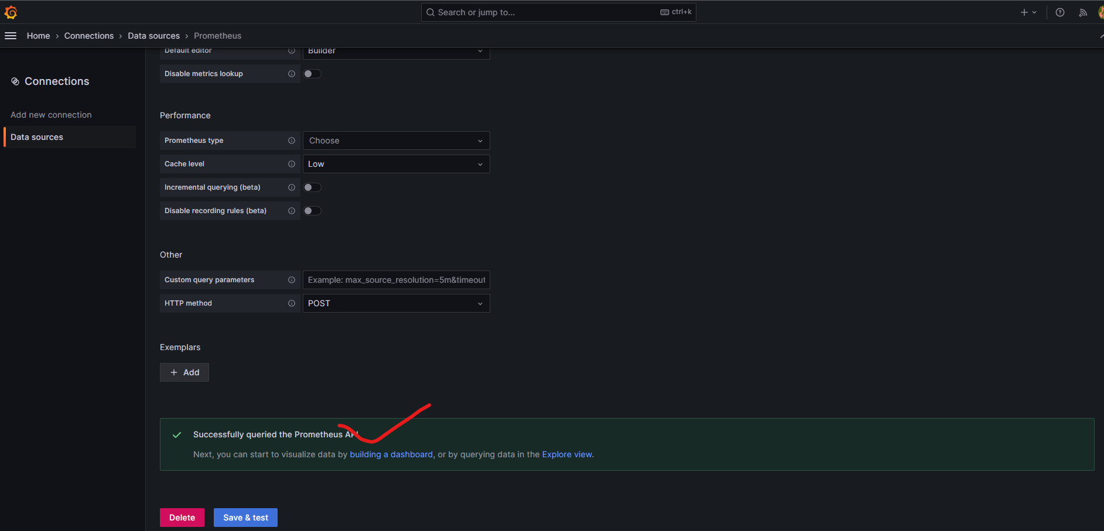
Task: Click the Save & test button
Action: (245, 518)
